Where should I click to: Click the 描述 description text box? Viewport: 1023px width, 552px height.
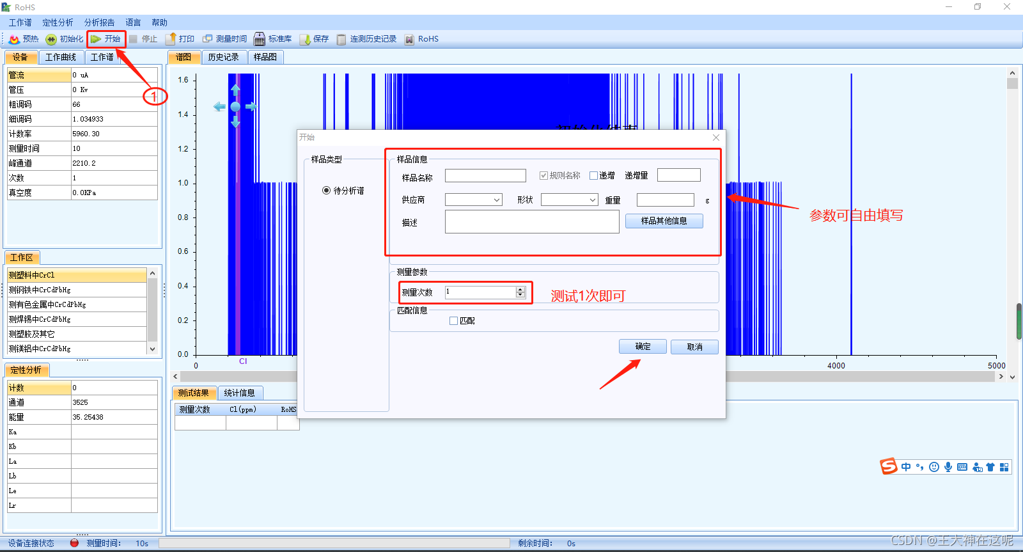532,222
